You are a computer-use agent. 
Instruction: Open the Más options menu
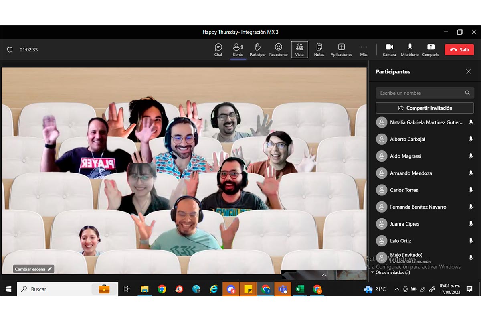(x=364, y=50)
